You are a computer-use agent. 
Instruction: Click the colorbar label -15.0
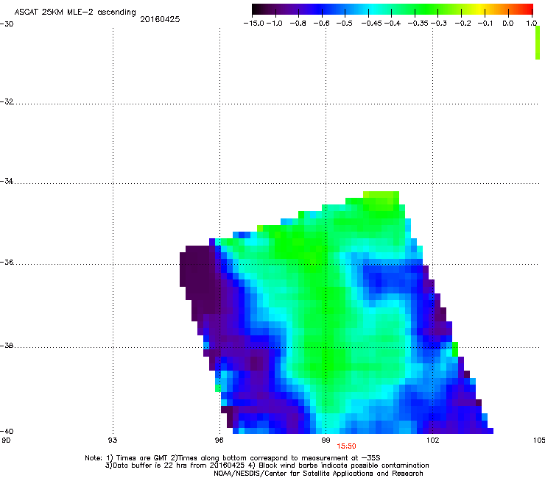click(x=254, y=24)
